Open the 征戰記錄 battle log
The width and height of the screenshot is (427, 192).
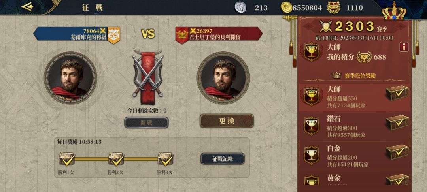coord(223,159)
